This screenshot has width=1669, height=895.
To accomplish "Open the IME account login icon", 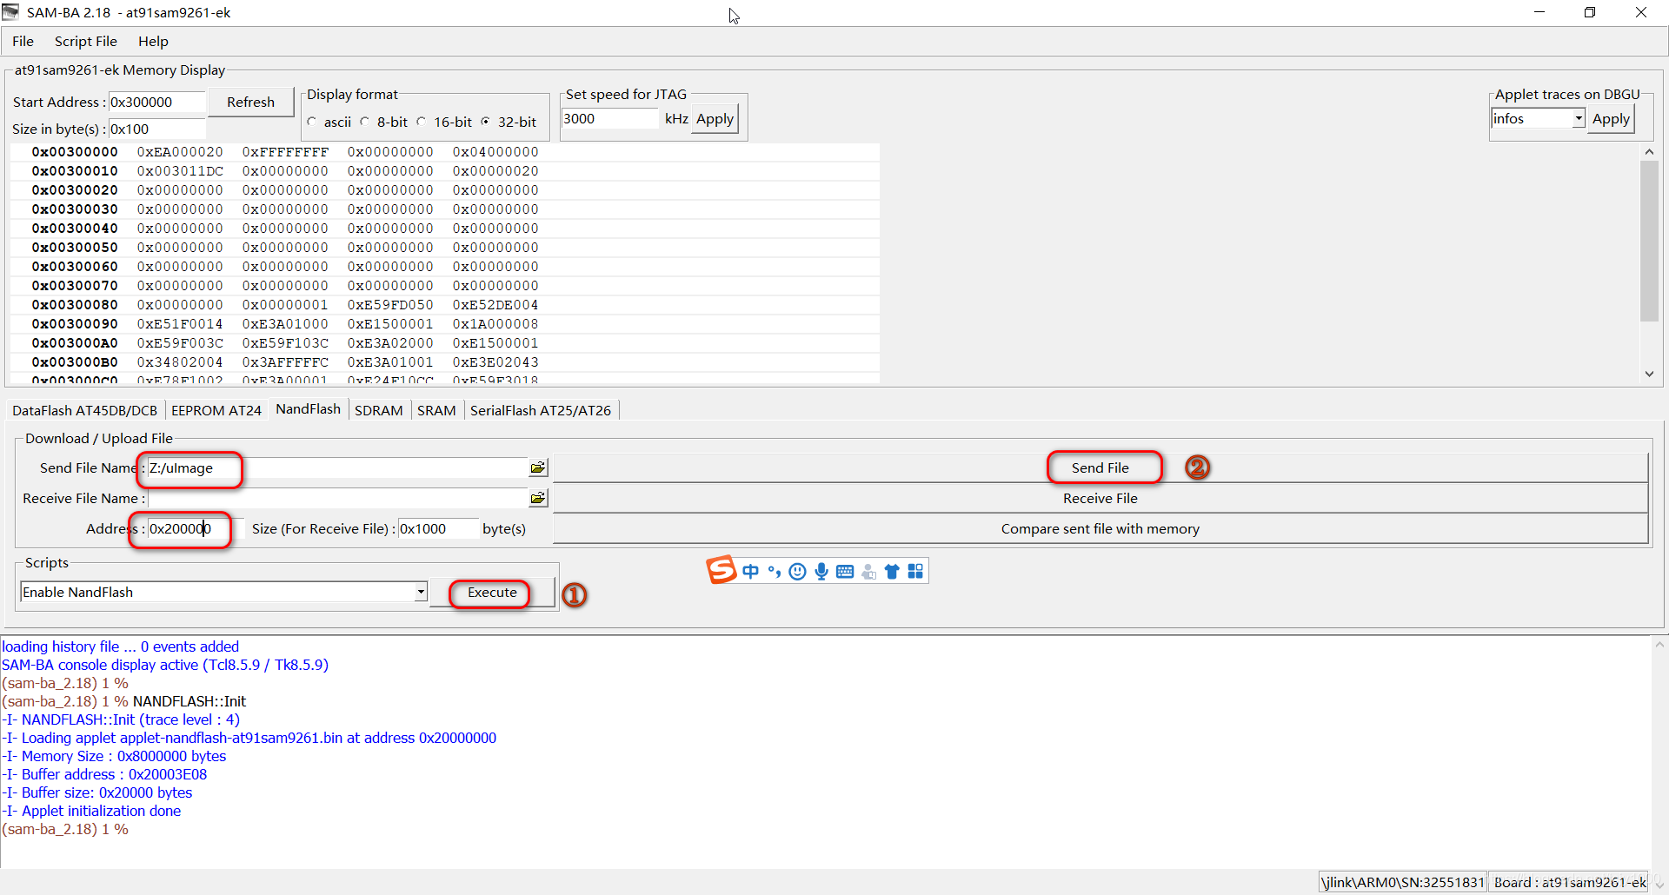I will 868,571.
